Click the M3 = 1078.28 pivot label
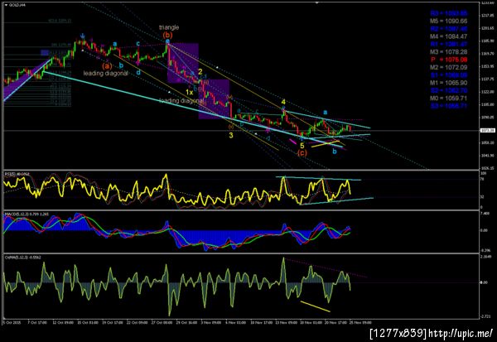497x342 pixels. click(448, 52)
